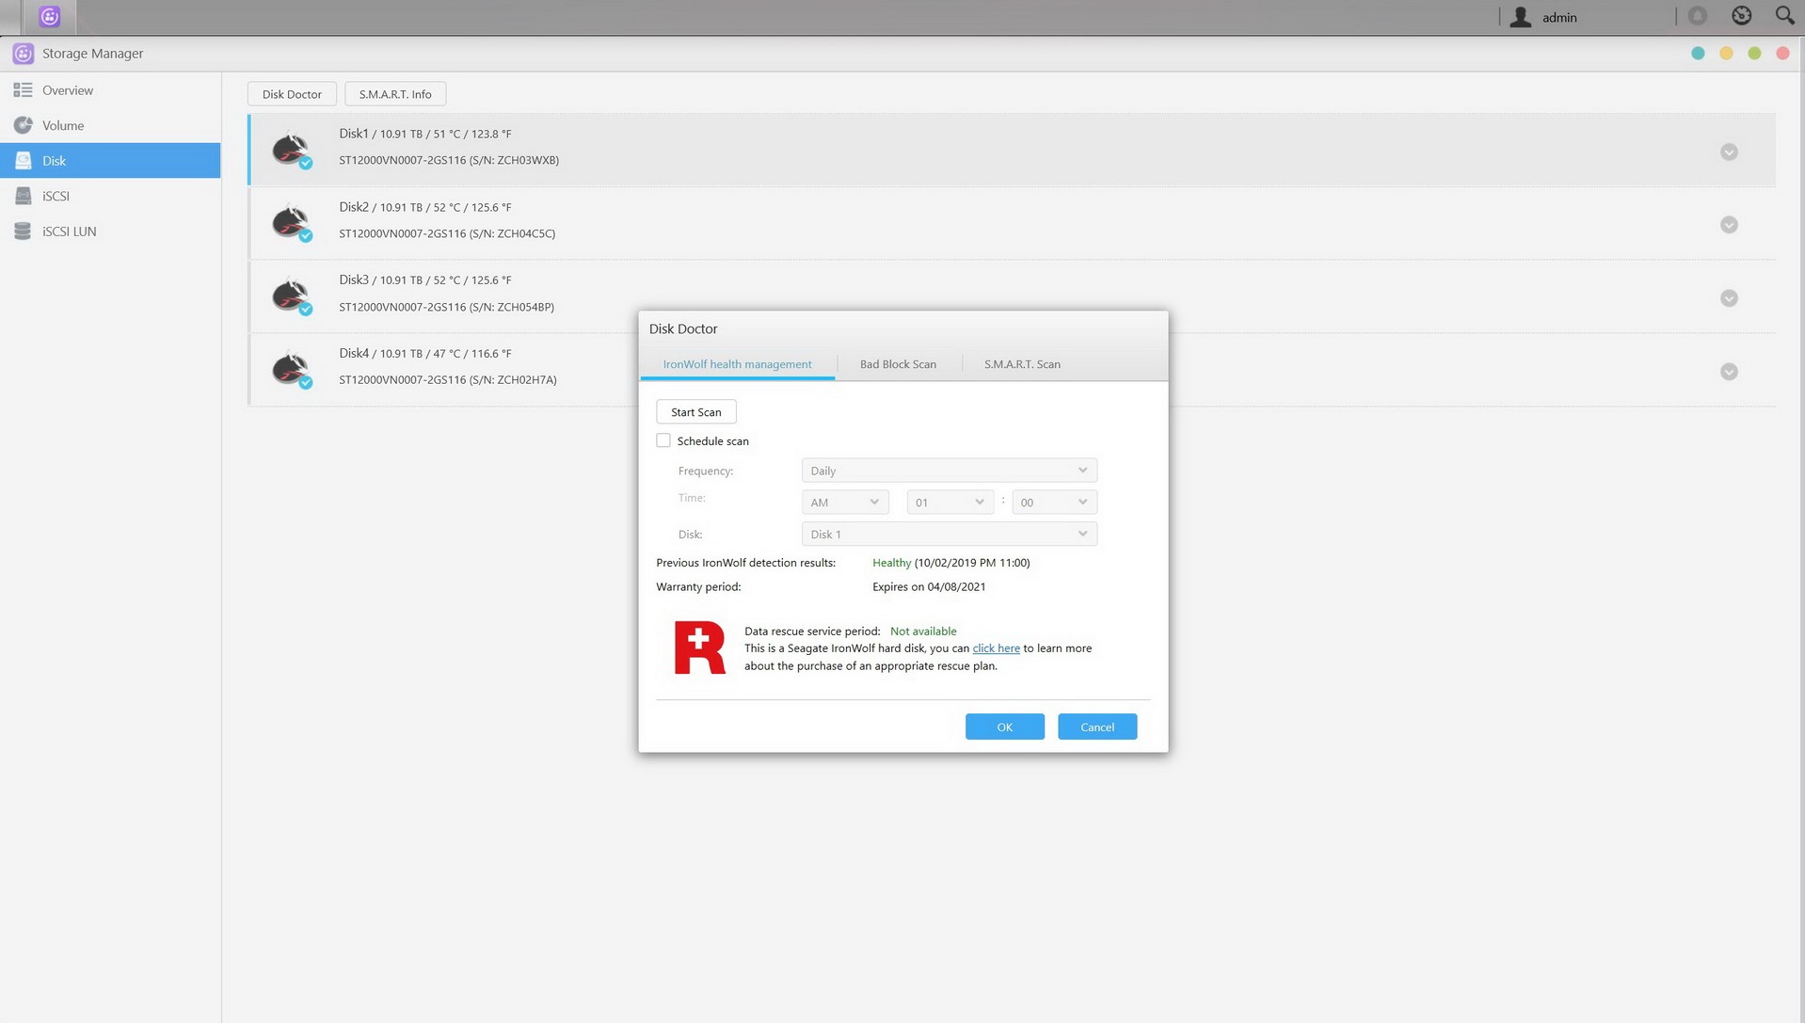Click the search magnifier icon

pos(1784,15)
